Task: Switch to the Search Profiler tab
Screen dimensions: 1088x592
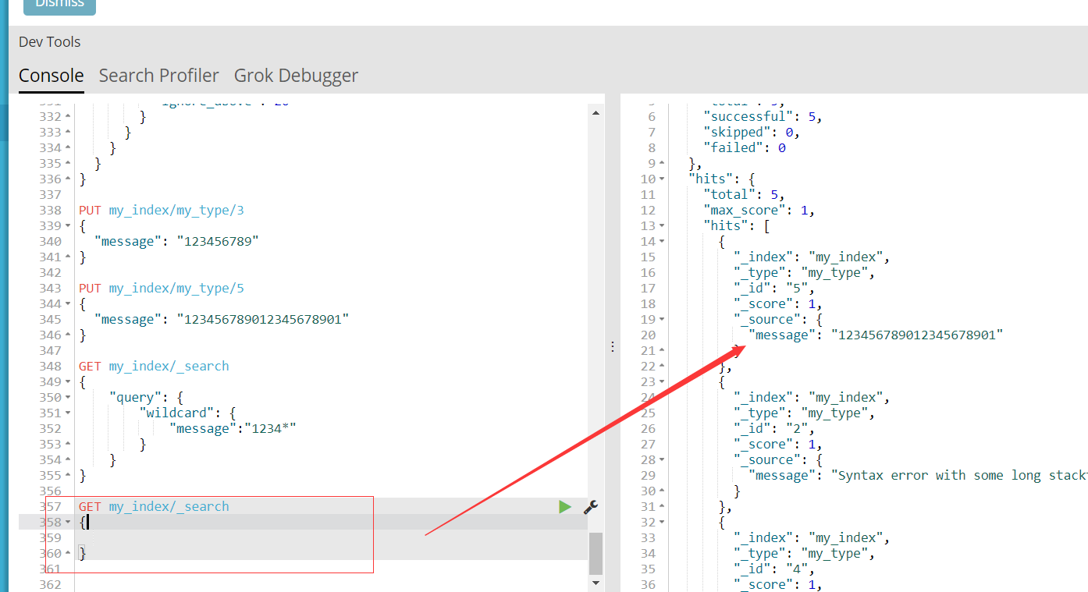Action: [158, 76]
